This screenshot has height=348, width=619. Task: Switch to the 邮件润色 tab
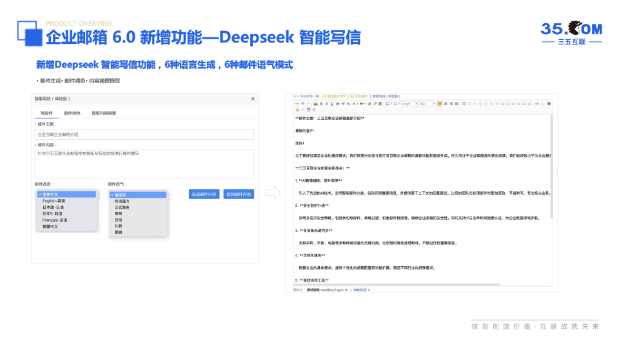pos(72,113)
